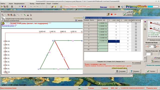The image size is (160, 90).
Task: Click the Разделить button in beam dialog
Action: [156, 58]
